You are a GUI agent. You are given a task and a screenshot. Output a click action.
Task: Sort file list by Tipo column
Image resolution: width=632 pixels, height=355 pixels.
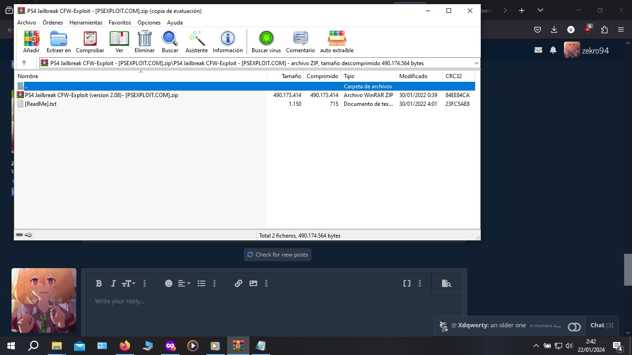pyautogui.click(x=368, y=76)
